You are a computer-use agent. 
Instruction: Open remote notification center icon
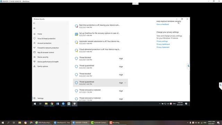click(186, 104)
